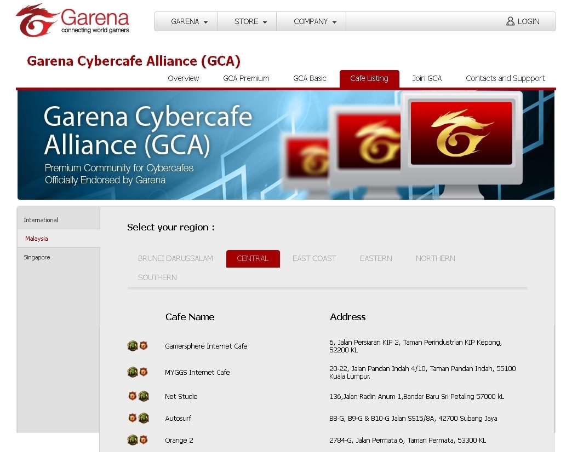Click the Garena dragon logo
The width and height of the screenshot is (572, 452).
72,20
